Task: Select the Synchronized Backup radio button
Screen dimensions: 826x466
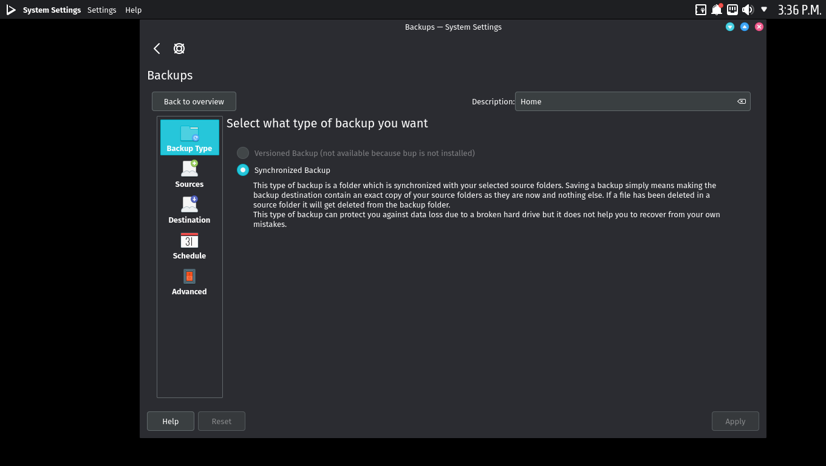Action: coord(243,170)
